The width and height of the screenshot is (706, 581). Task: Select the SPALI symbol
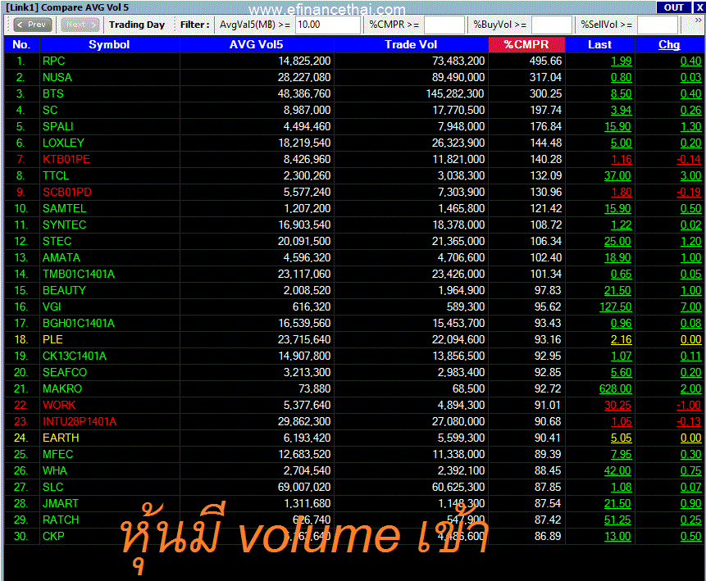(x=58, y=126)
